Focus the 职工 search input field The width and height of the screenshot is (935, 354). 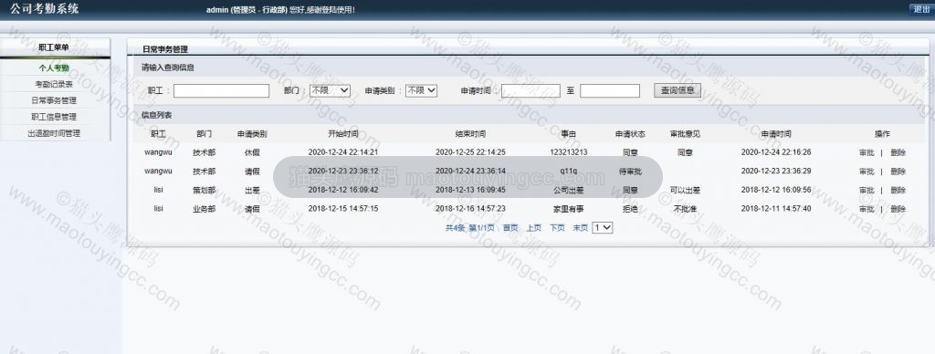(x=221, y=90)
